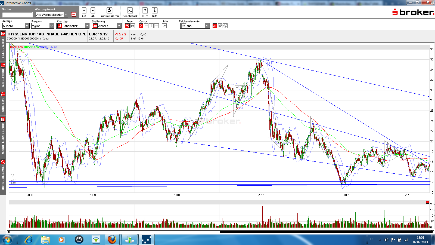Image resolution: width=435 pixels, height=245 pixels.
Task: Open the Skalierung Absolut dropdown
Action: coord(107,26)
